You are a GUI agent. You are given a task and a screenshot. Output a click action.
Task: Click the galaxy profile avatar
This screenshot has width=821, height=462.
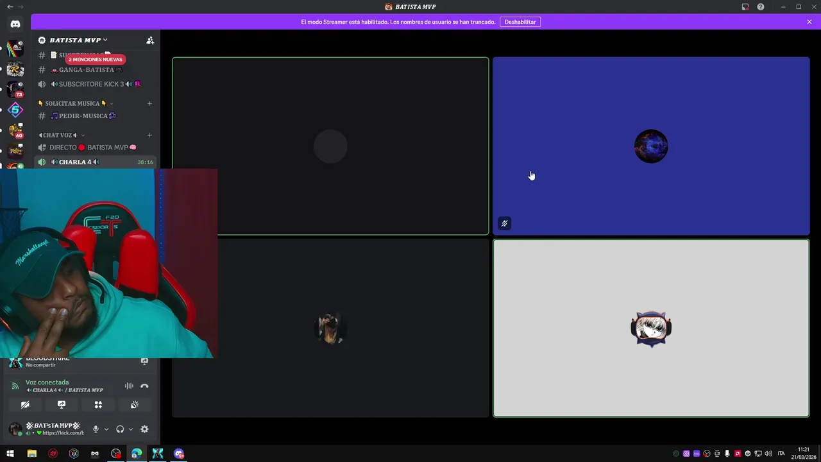click(651, 146)
